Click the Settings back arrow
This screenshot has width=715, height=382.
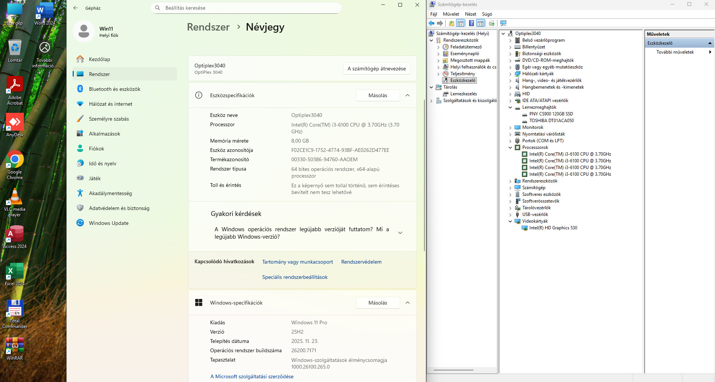(x=76, y=8)
